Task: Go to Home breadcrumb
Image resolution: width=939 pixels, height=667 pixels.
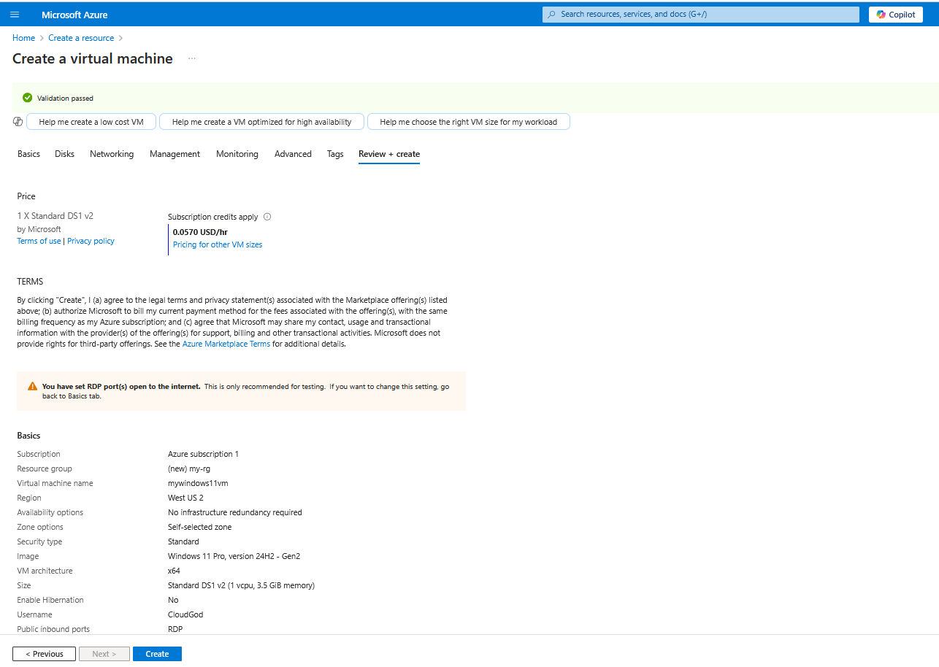Action: pos(23,38)
